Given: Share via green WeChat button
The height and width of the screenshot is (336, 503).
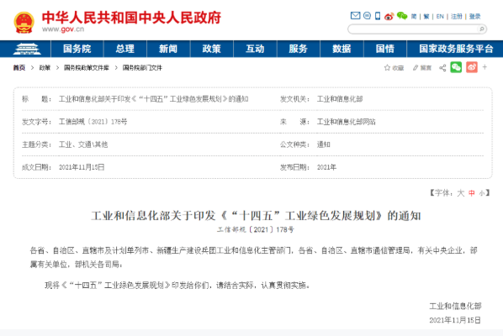Looking at the screenshot, I should coord(456,67).
